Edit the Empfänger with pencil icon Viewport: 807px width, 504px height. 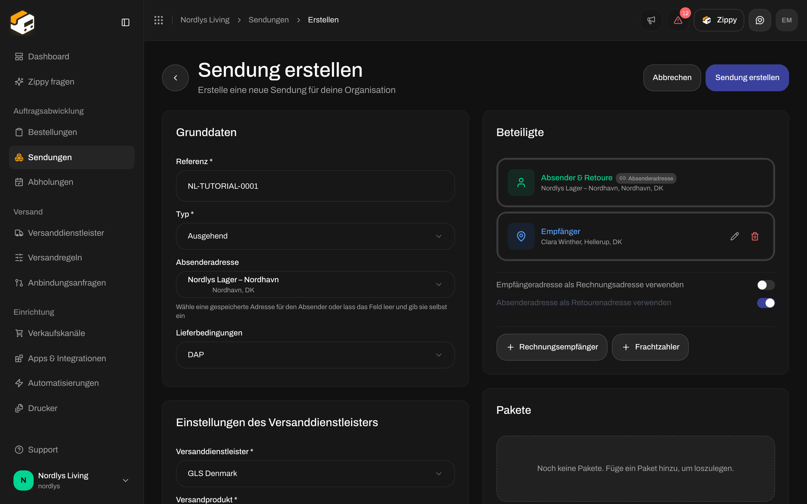point(735,236)
